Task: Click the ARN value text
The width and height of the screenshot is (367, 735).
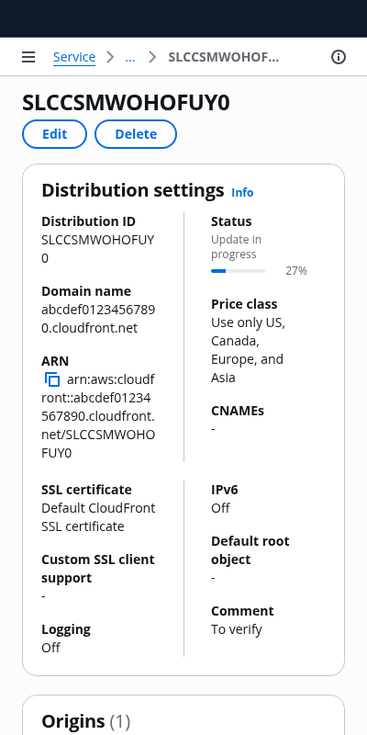Action: [x=98, y=416]
